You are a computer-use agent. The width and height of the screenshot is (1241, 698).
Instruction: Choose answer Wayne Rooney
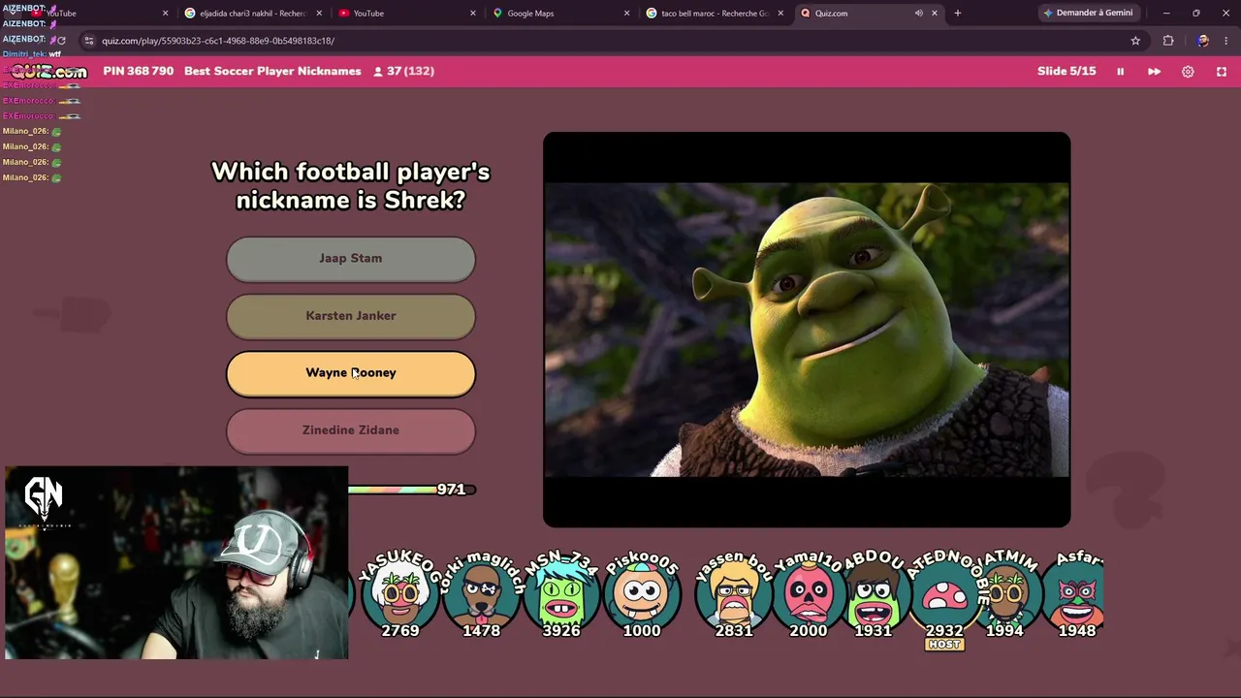coord(351,373)
